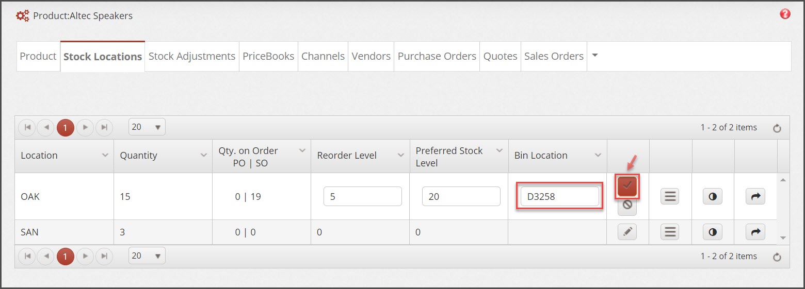805x289 pixels.
Task: Click the Bin Location field showing D3258
Action: 560,196
